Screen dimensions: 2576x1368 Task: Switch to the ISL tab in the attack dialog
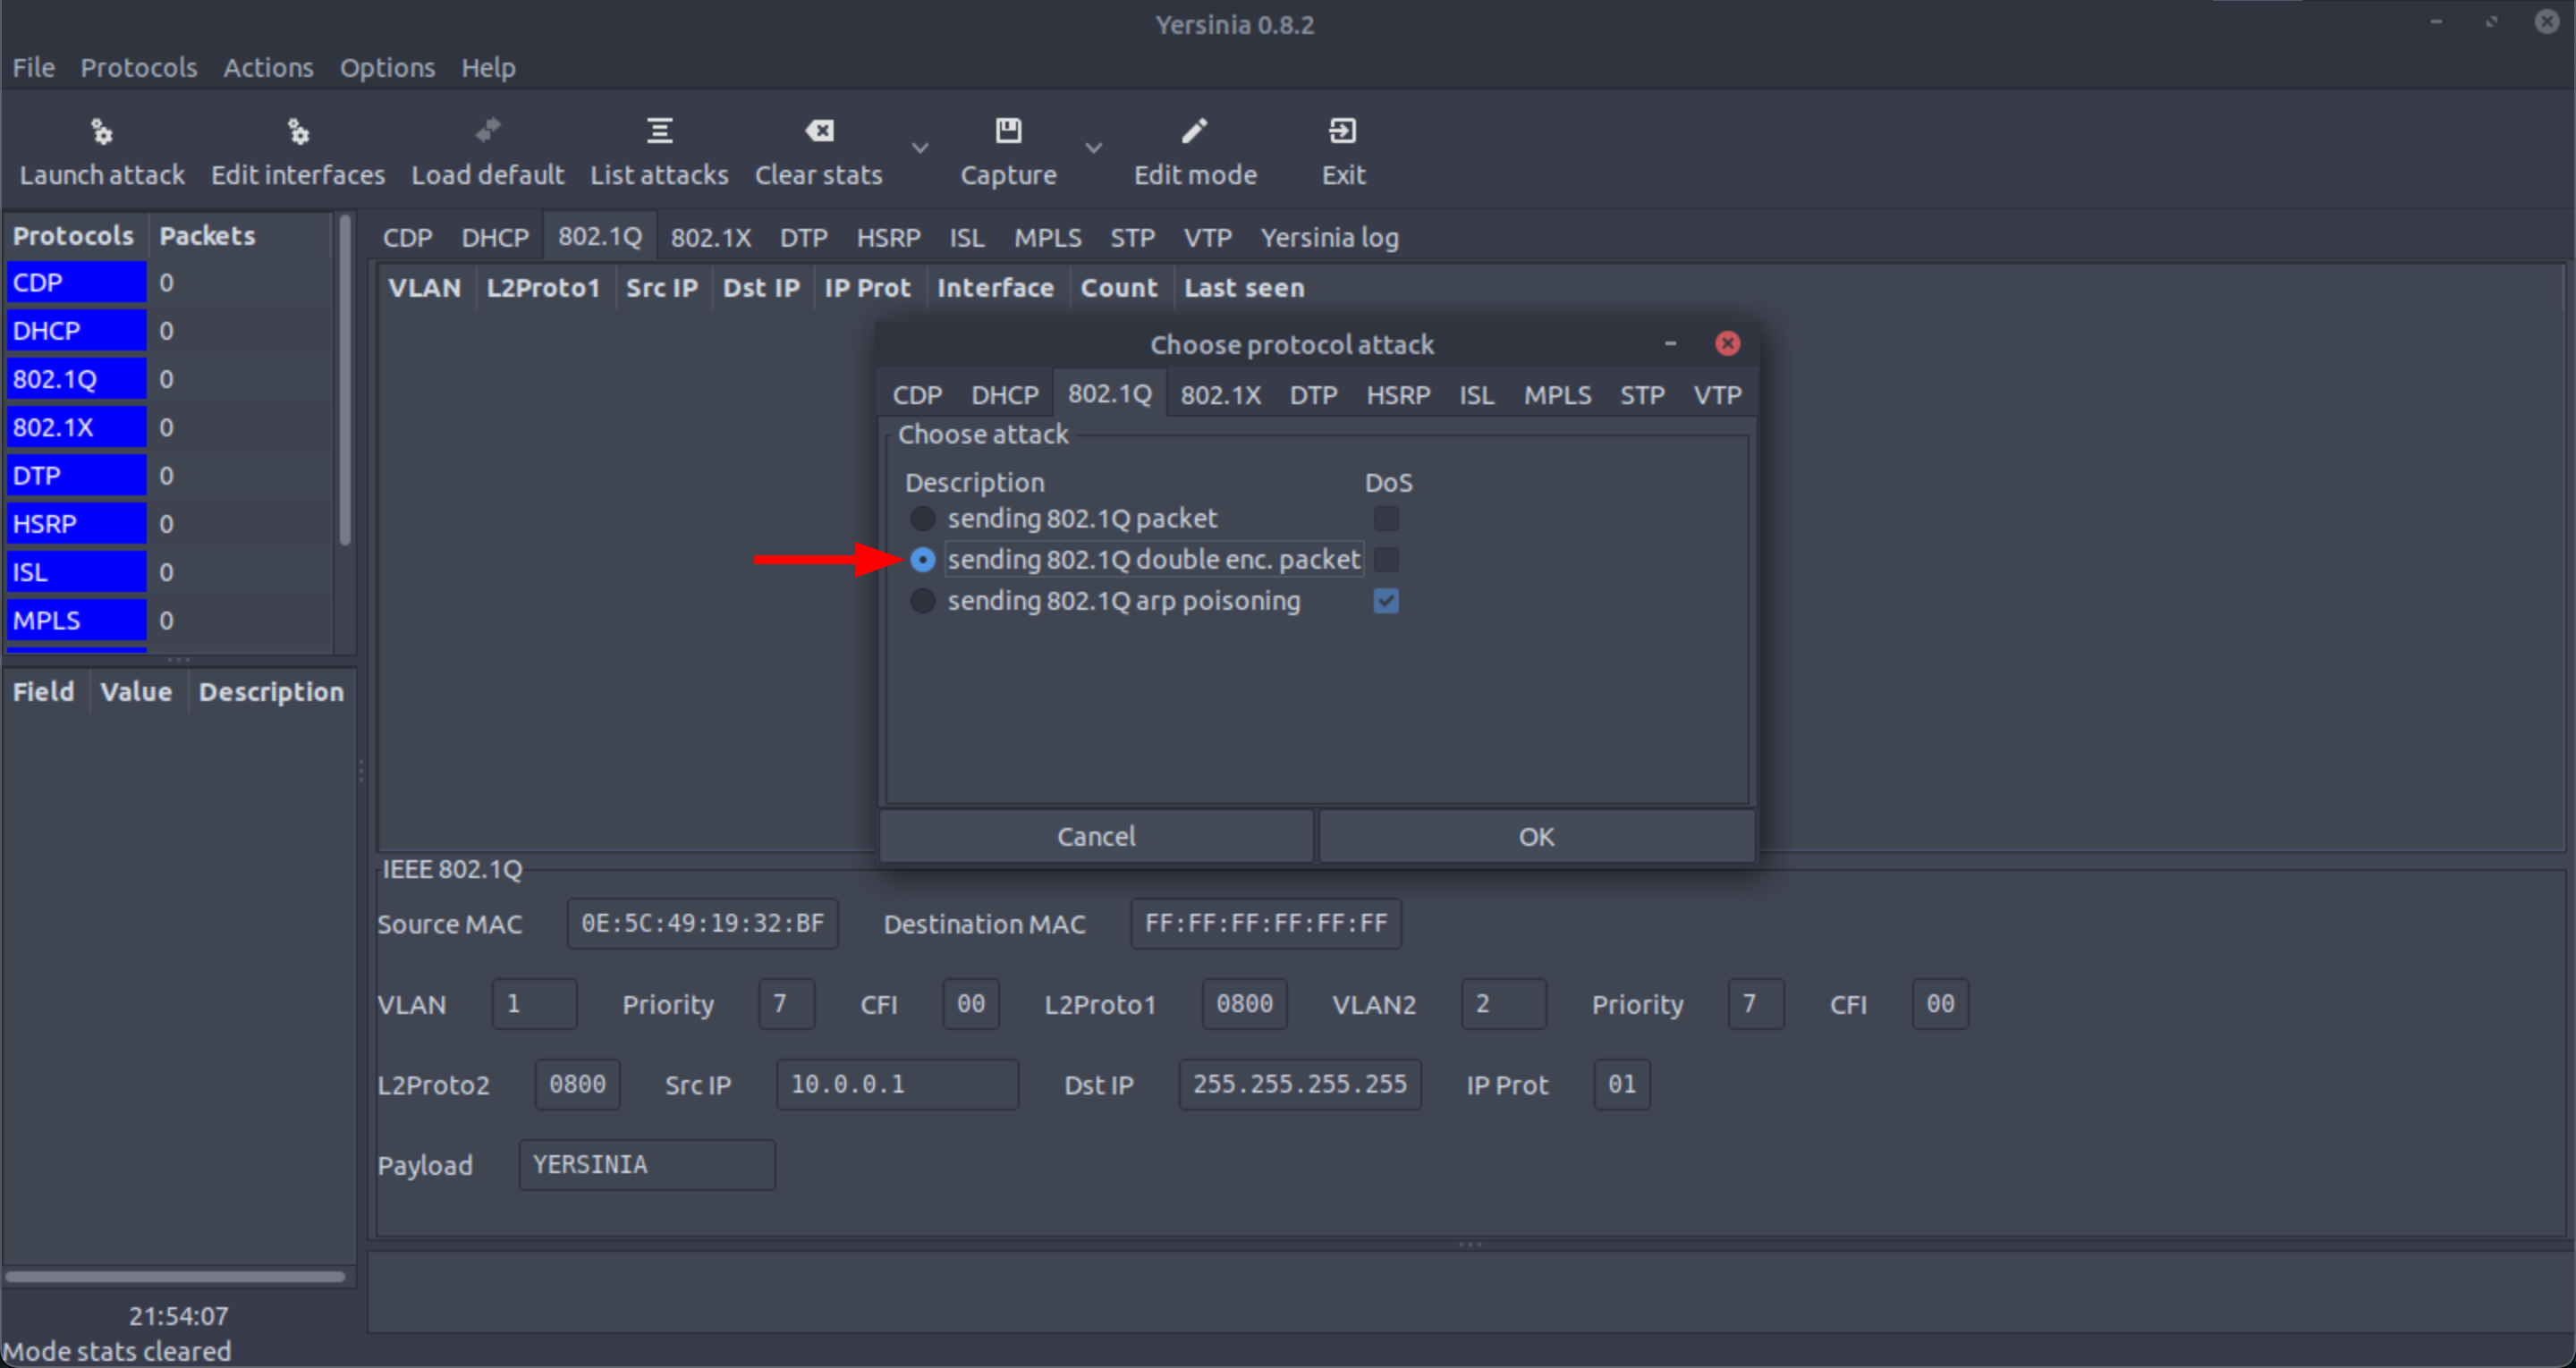pos(1476,395)
